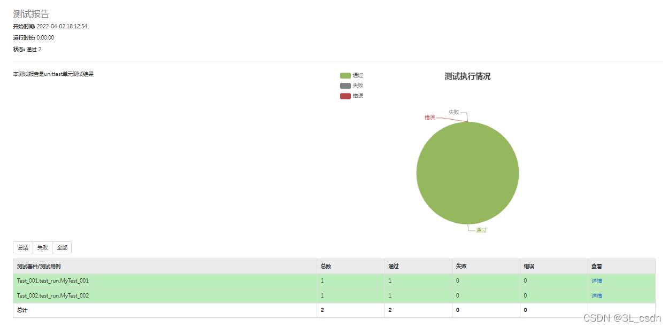Select the 全部 filter tab
Screen dimensions: 669x328
pos(62,248)
